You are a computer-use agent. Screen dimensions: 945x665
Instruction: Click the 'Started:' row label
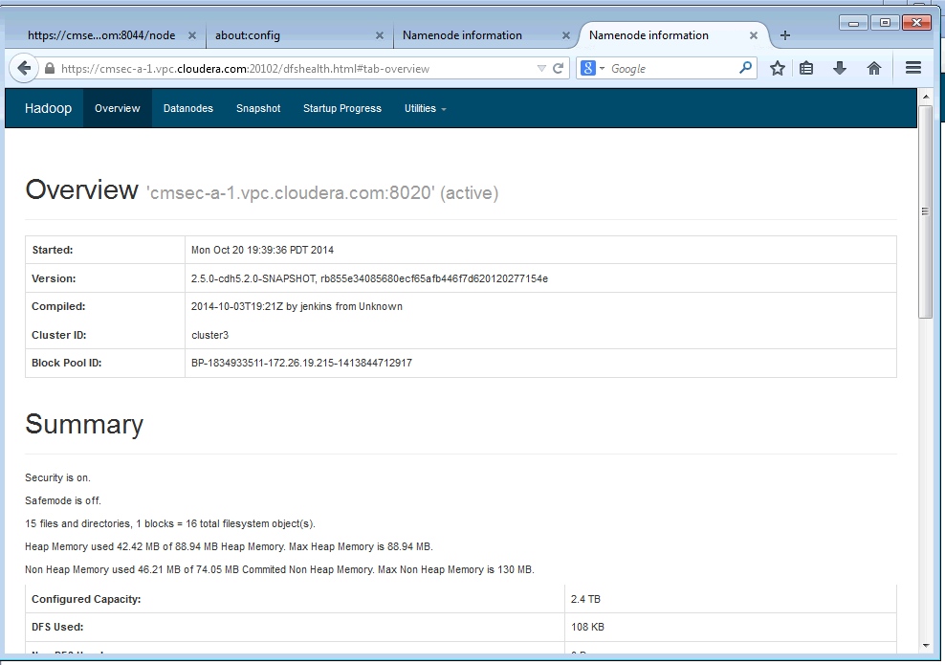[x=53, y=250]
